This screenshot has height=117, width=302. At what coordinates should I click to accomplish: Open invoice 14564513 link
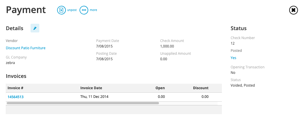coord(16,97)
